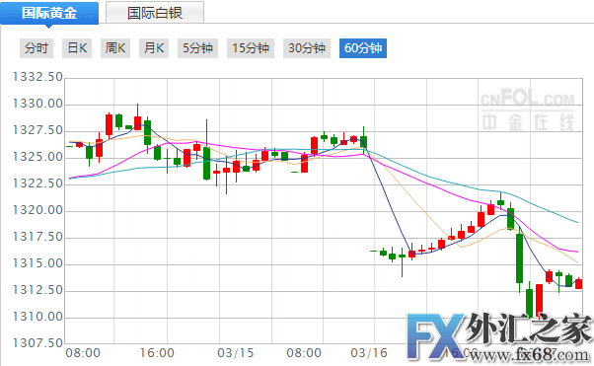Click the 1322.50 price axis label
This screenshot has width=594, height=366.
[37, 183]
